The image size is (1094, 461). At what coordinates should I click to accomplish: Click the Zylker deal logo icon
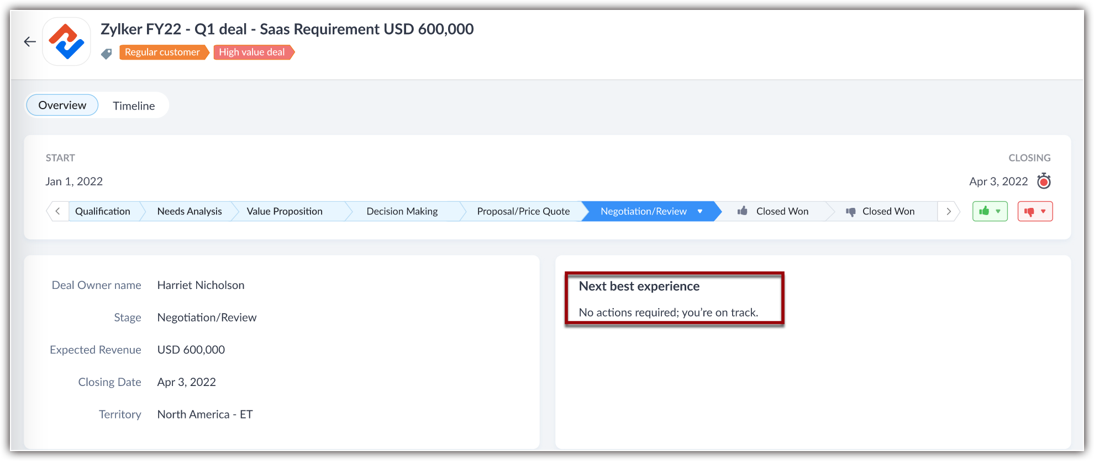pyautogui.click(x=67, y=41)
